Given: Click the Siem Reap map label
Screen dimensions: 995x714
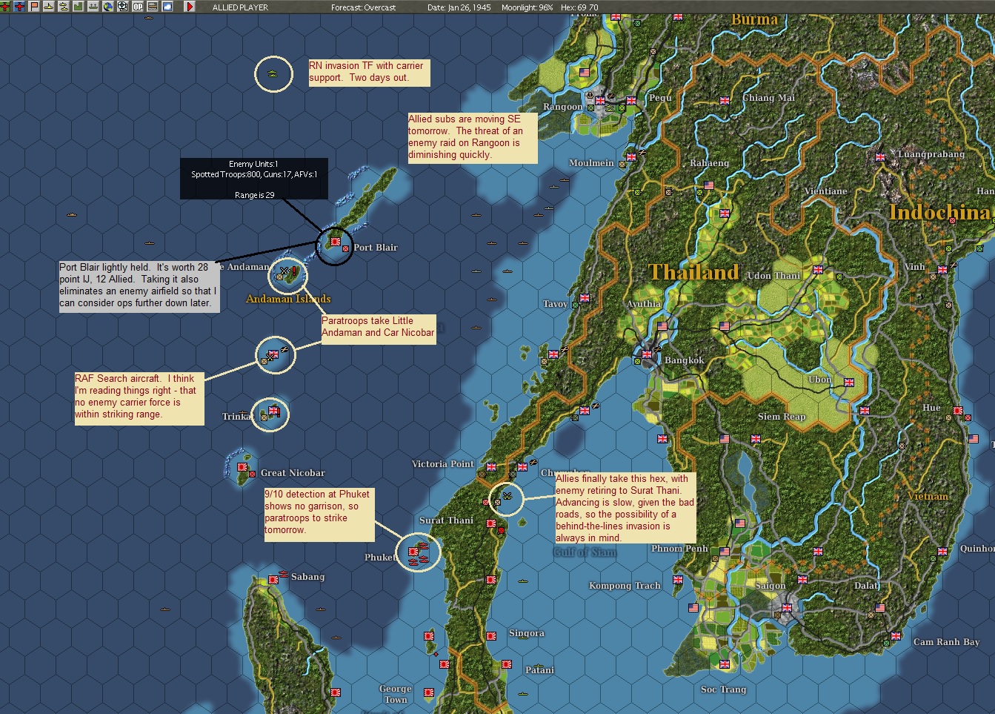Looking at the screenshot, I should coord(782,417).
